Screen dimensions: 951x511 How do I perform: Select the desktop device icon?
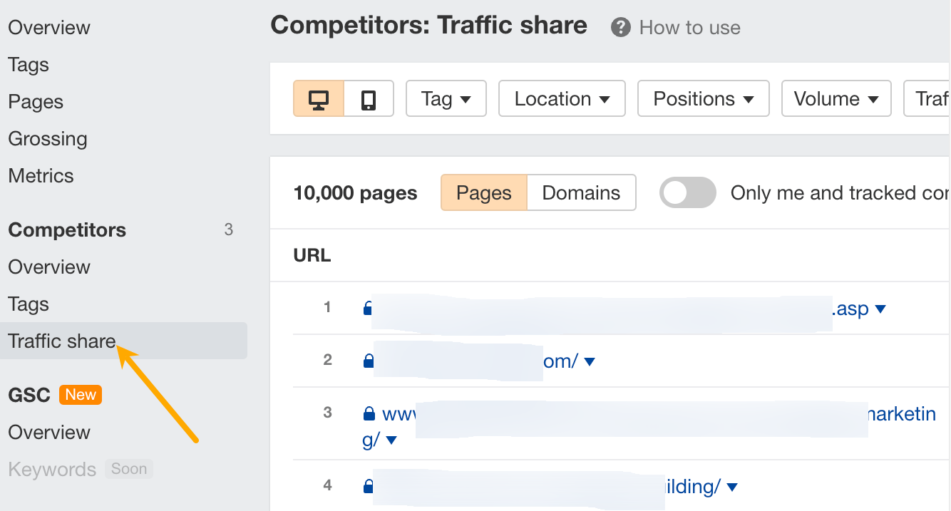(x=319, y=99)
